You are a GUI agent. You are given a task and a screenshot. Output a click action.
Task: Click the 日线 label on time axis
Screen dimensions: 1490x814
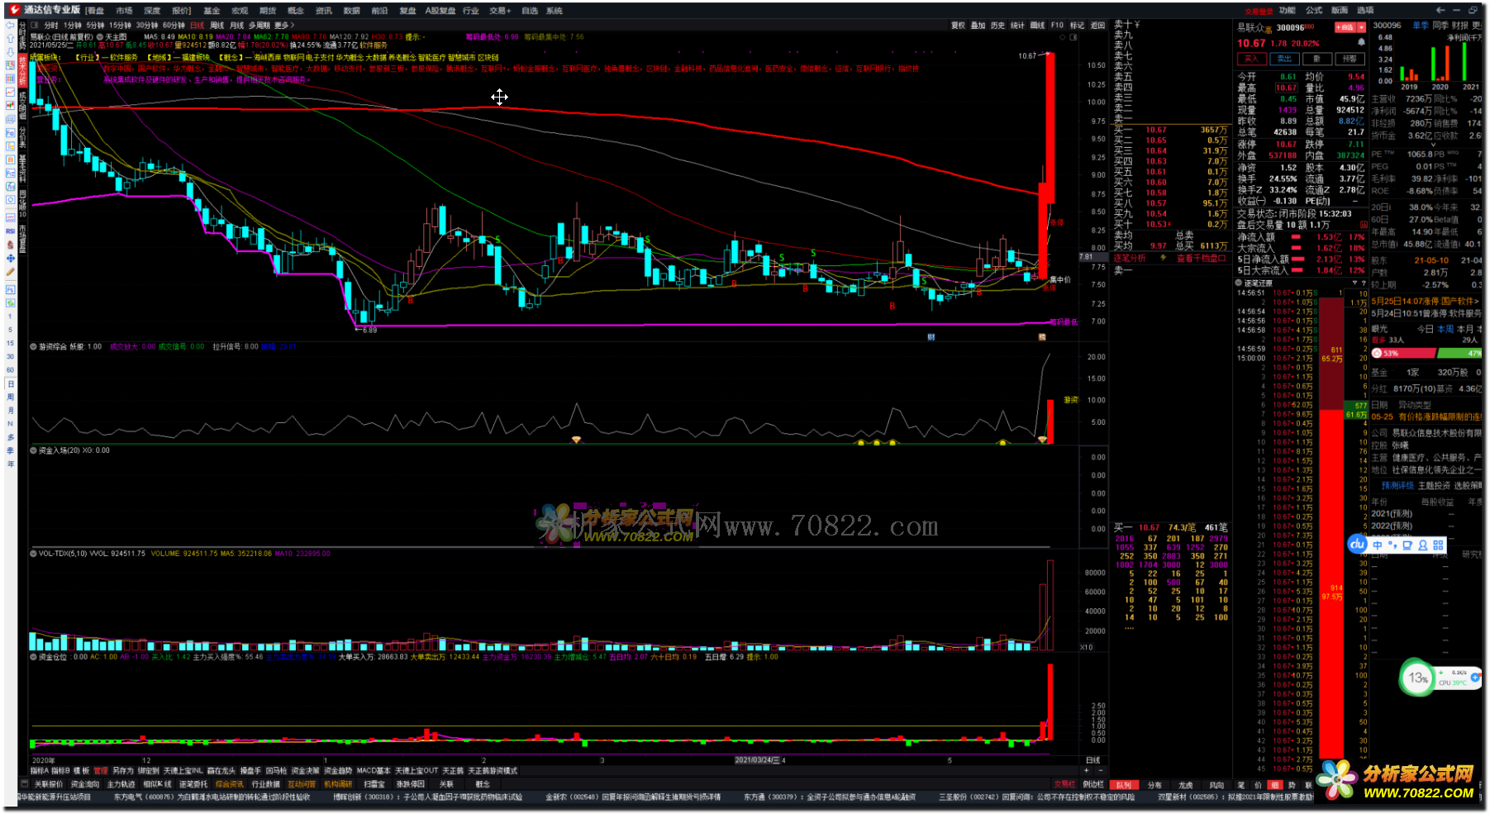click(1093, 760)
